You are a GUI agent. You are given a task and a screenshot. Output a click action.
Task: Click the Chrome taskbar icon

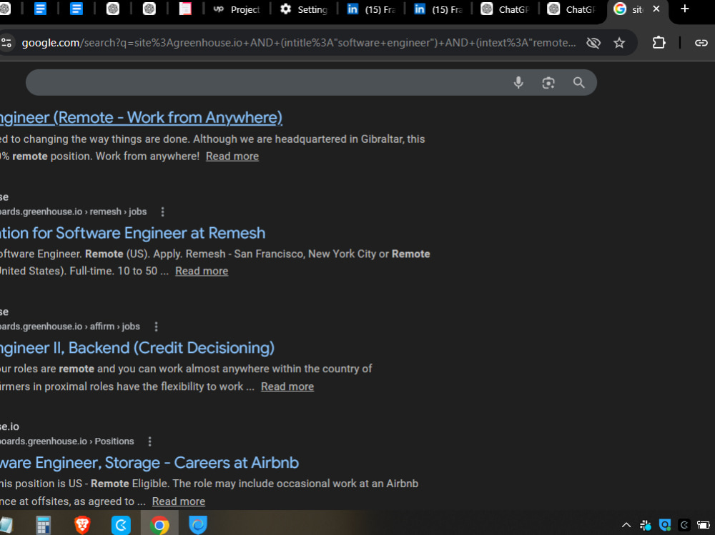click(x=159, y=525)
